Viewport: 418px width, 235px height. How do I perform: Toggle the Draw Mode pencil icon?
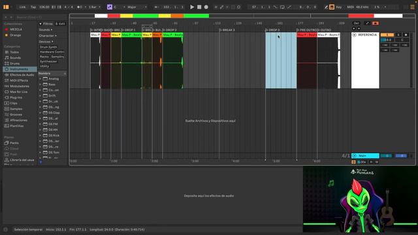point(326,7)
